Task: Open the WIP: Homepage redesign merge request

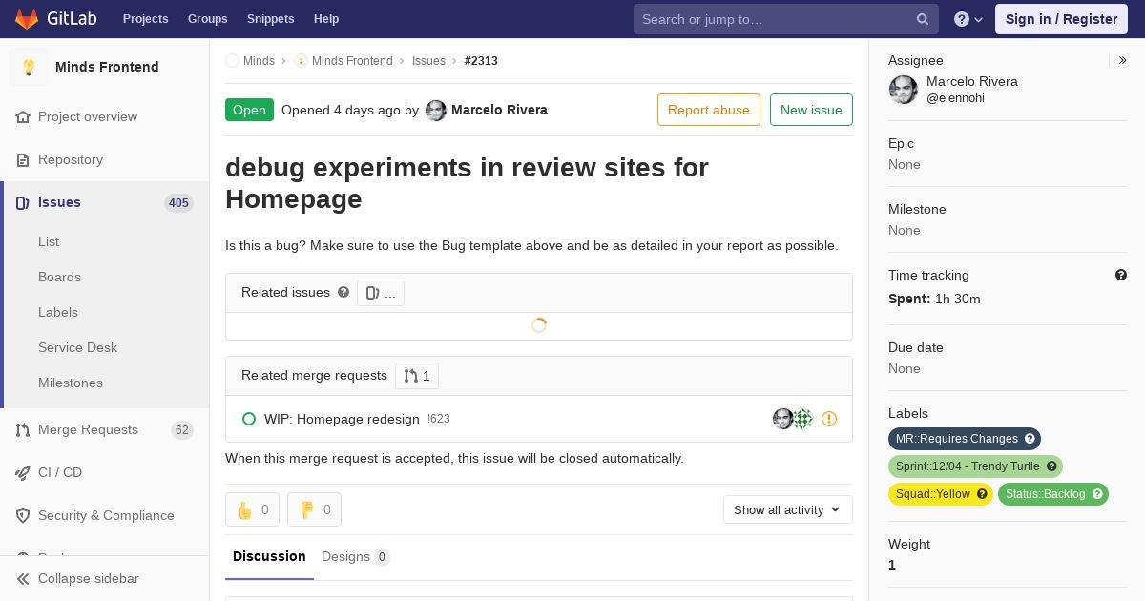Action: pyautogui.click(x=342, y=419)
